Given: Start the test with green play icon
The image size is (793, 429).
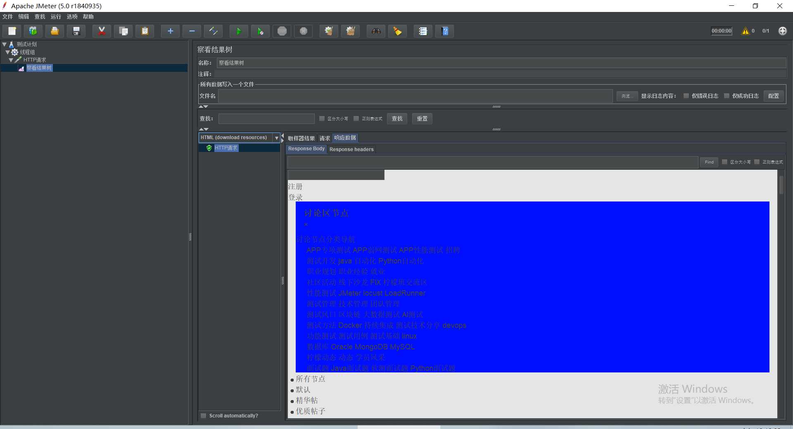Looking at the screenshot, I should (x=239, y=31).
